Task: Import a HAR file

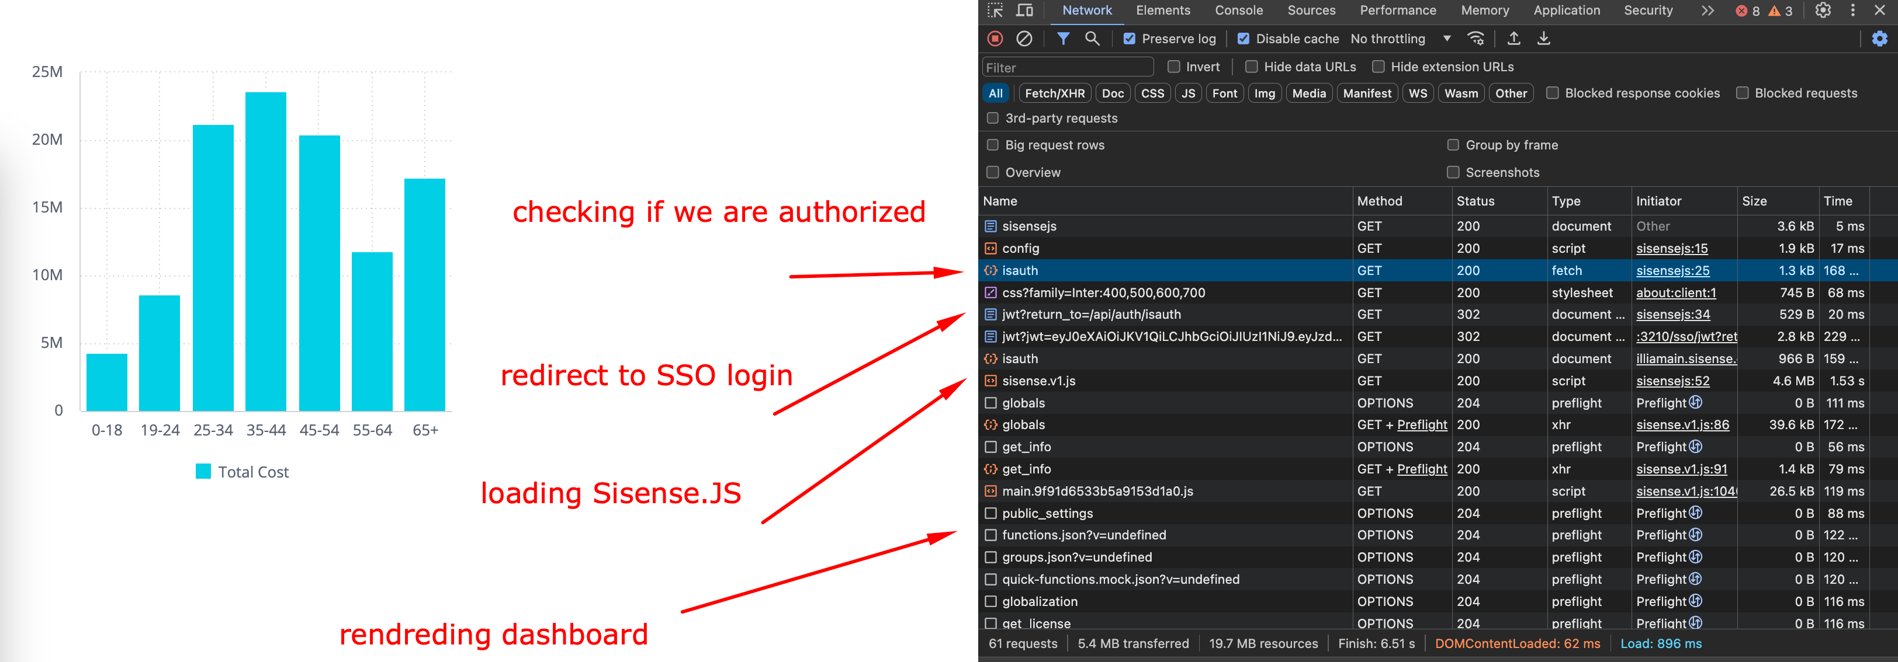Action: pos(1514,39)
